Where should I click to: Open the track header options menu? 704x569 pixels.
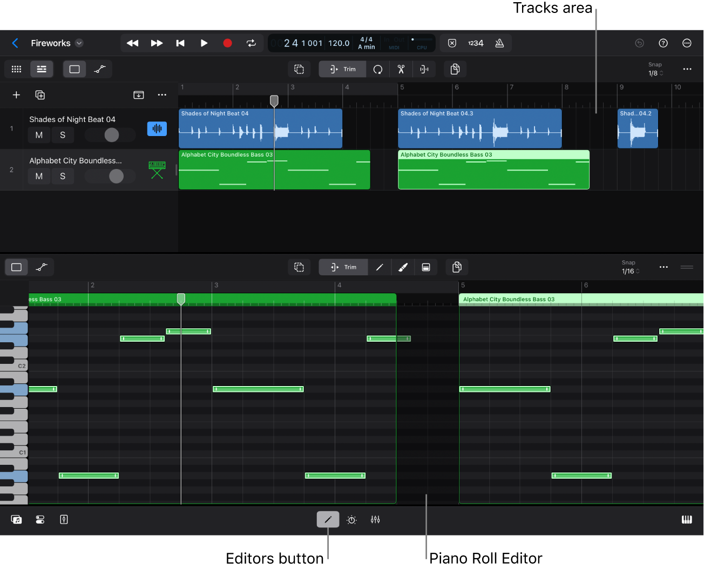[161, 94]
